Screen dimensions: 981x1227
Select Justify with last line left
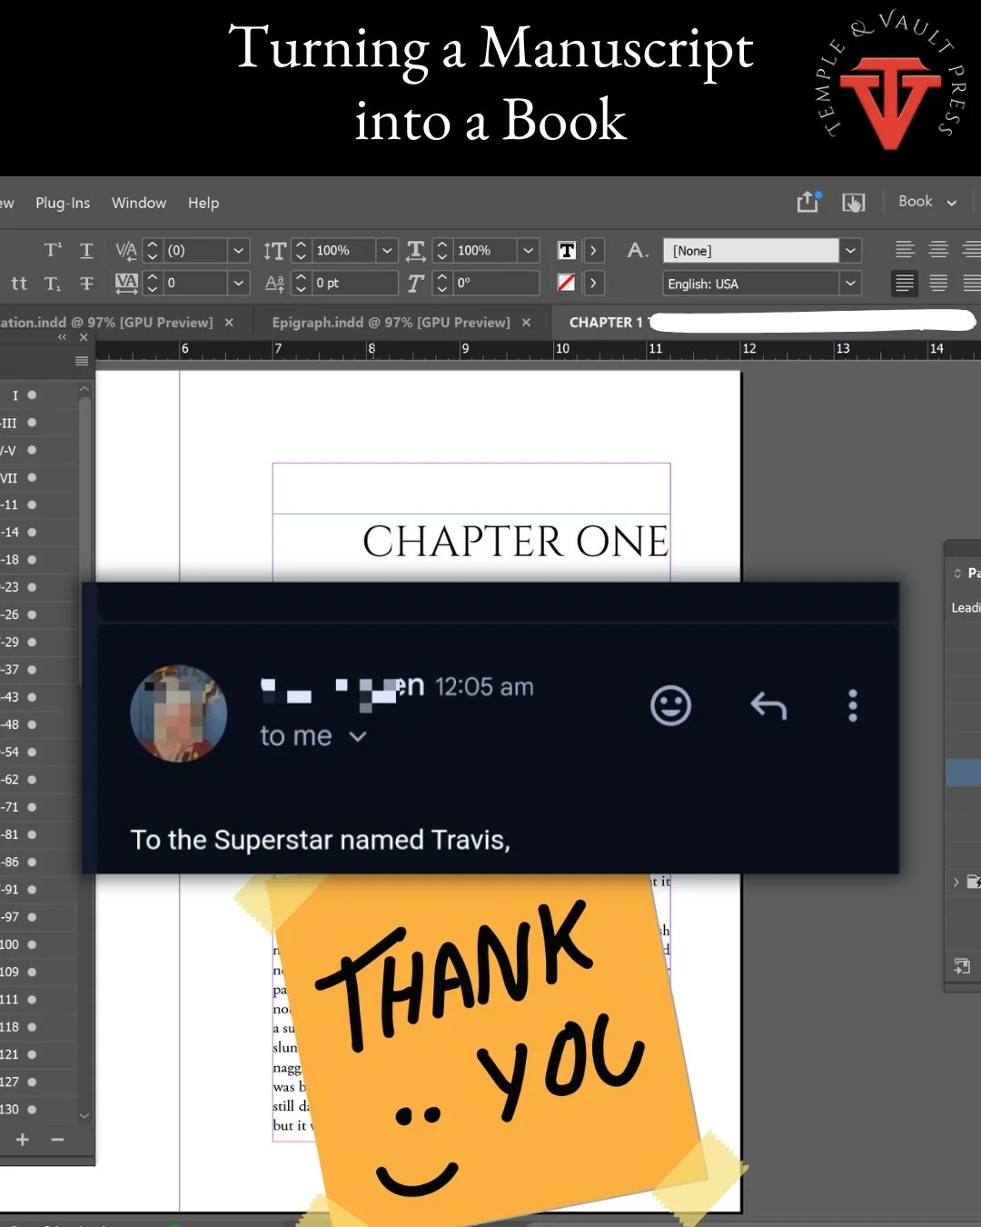905,283
